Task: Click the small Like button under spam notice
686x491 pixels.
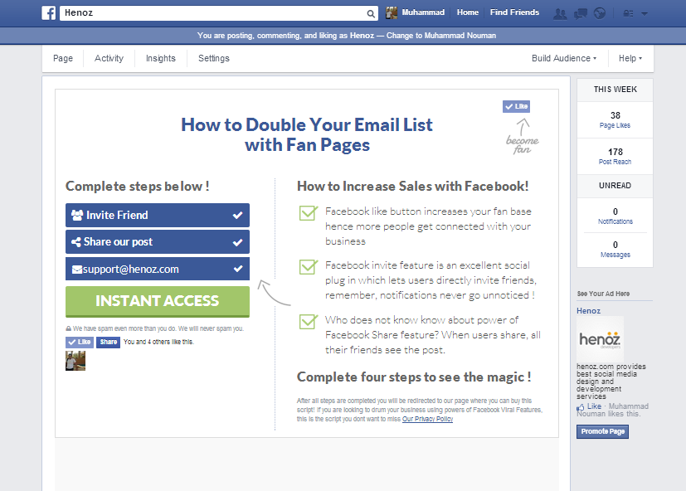Action: point(80,343)
